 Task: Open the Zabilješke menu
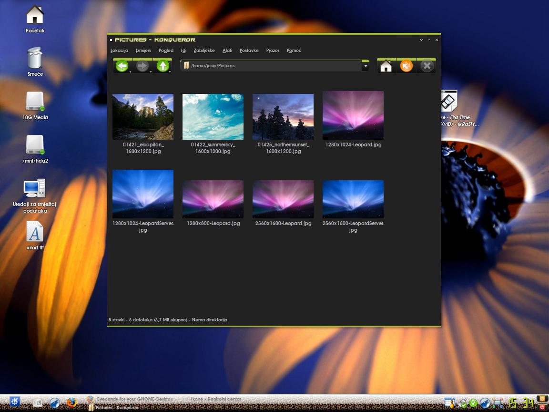coord(204,51)
